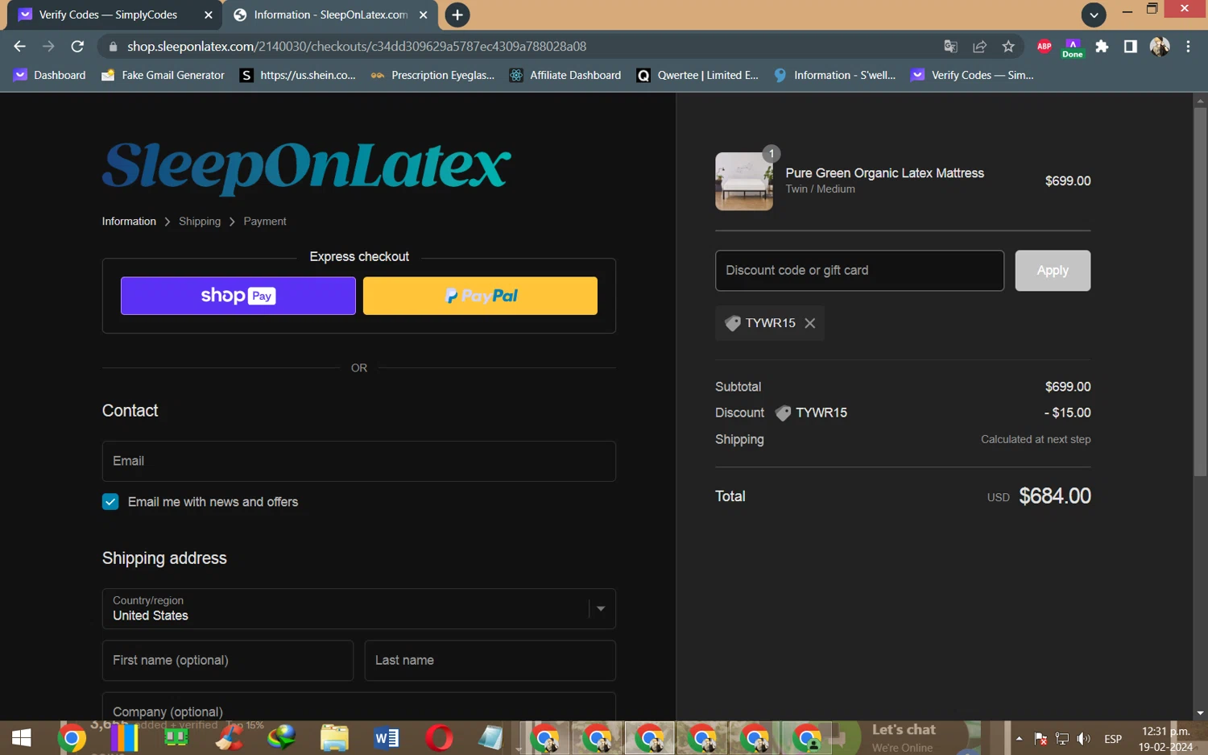Open Fake Gmail Generator bookmark

pos(163,75)
